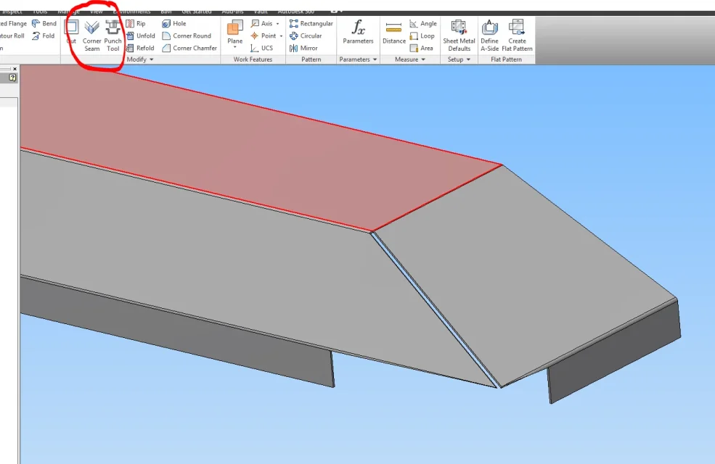Select the Corner Seam tool

pyautogui.click(x=91, y=36)
